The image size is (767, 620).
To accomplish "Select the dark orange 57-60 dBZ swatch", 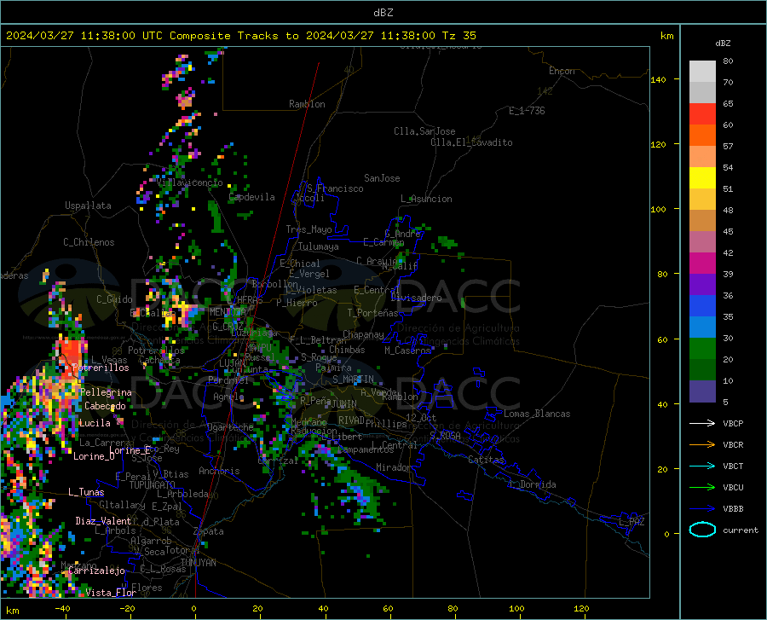I will pyautogui.click(x=702, y=136).
